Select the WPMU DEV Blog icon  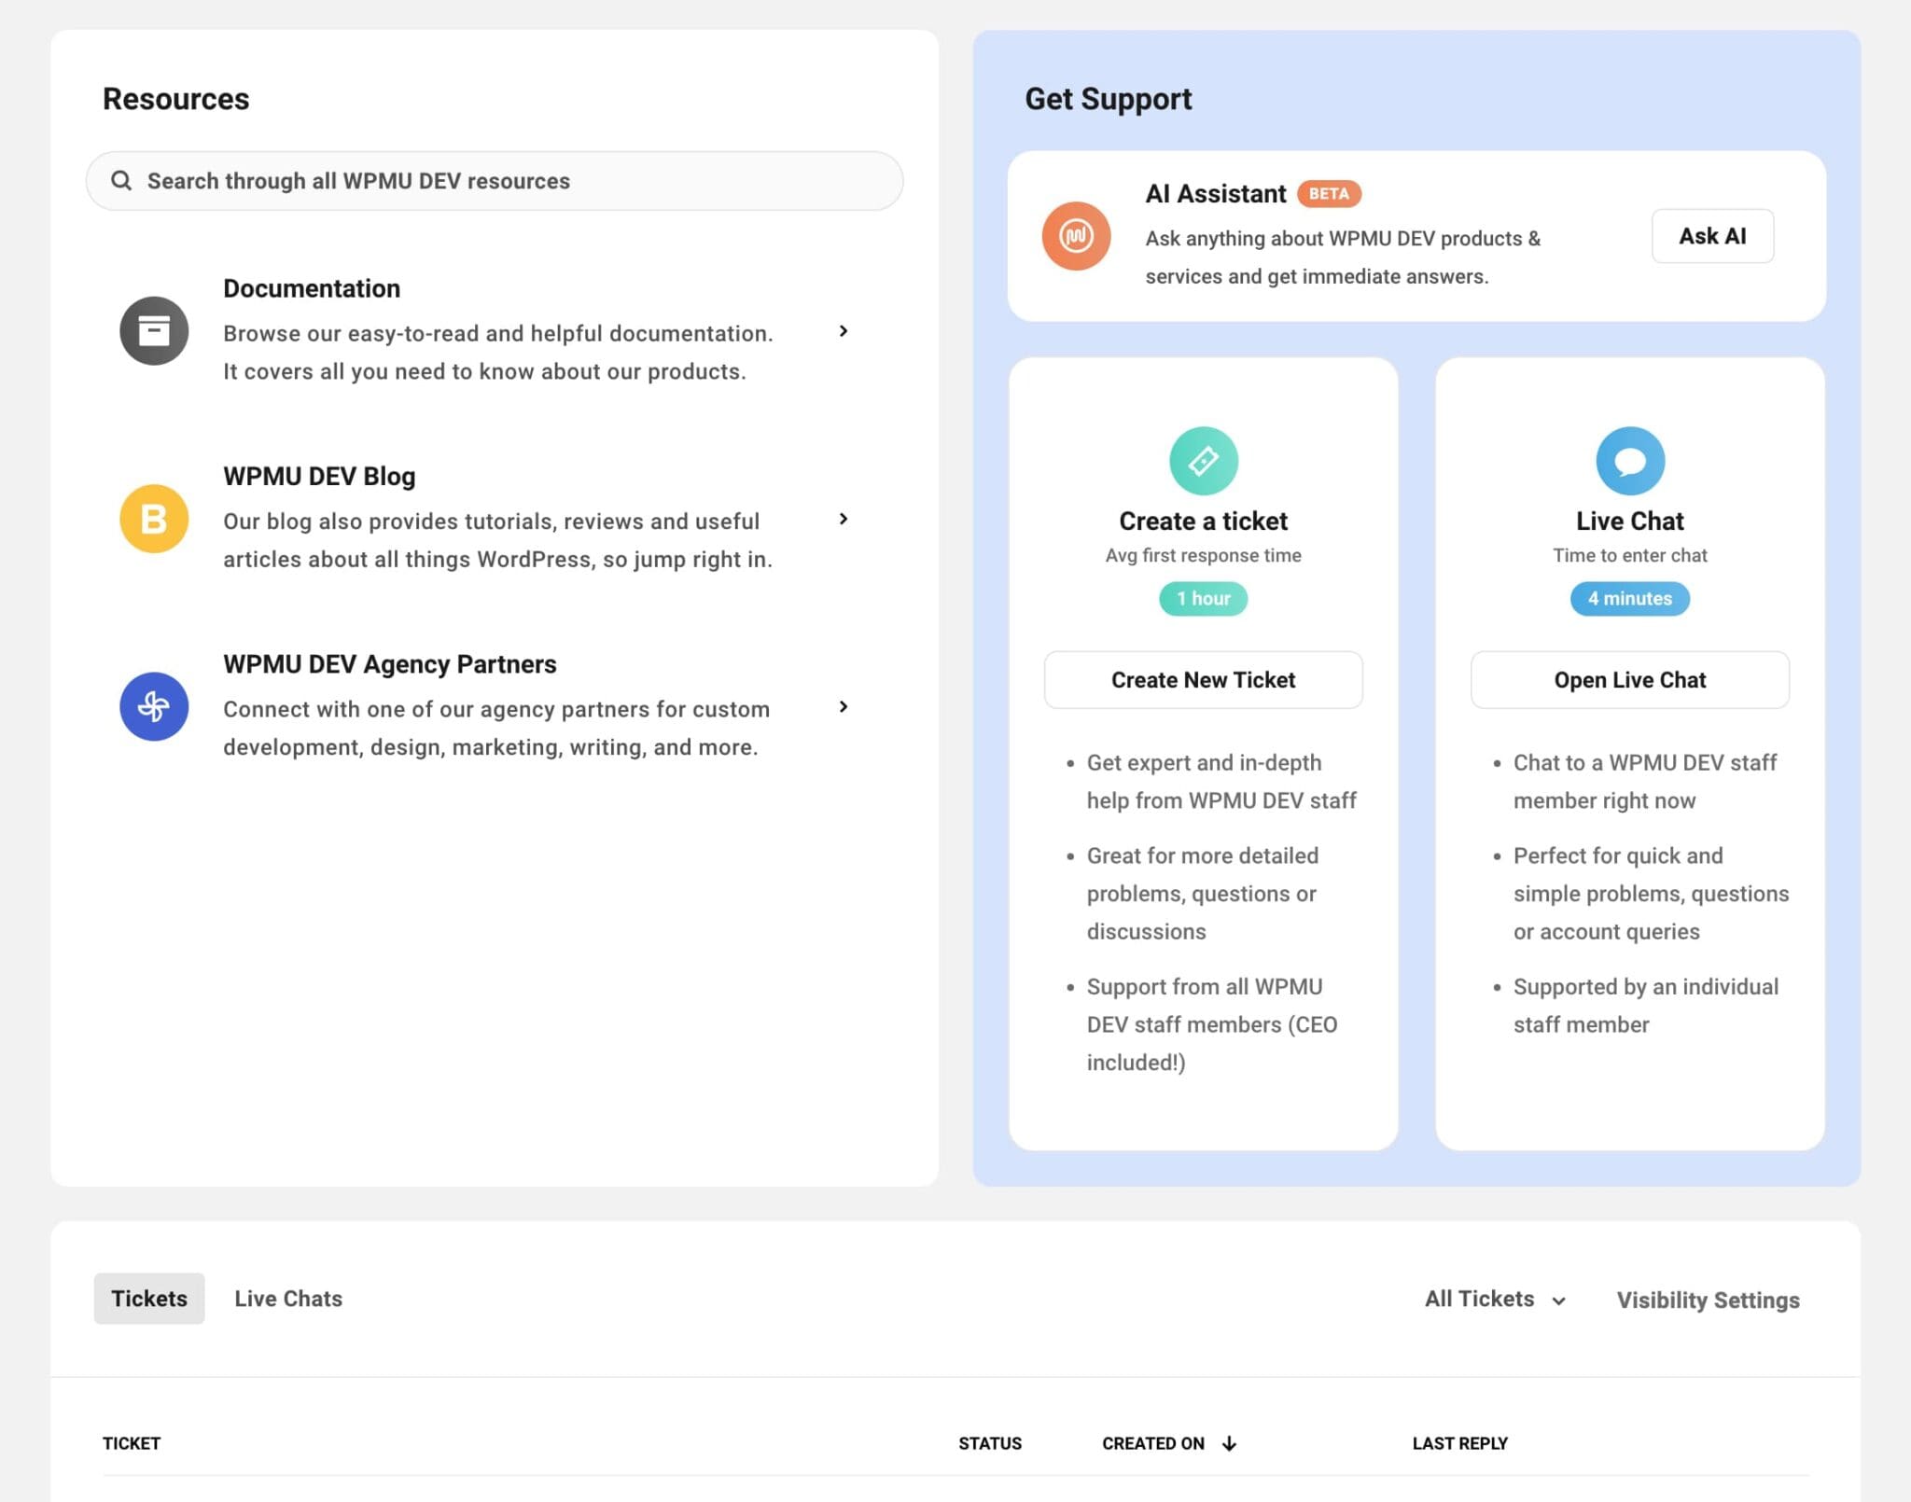[x=154, y=518]
